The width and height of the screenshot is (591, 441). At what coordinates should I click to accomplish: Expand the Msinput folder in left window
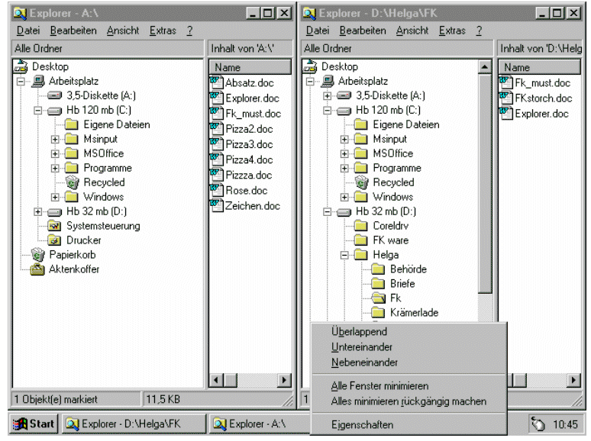click(x=55, y=140)
